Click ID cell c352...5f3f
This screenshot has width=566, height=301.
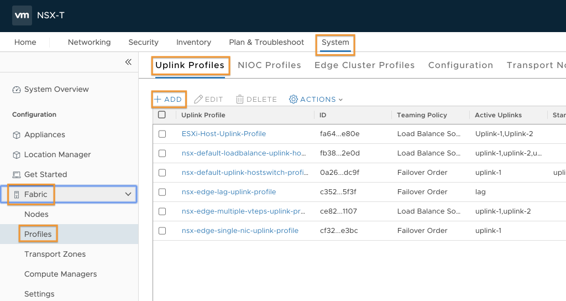click(338, 192)
